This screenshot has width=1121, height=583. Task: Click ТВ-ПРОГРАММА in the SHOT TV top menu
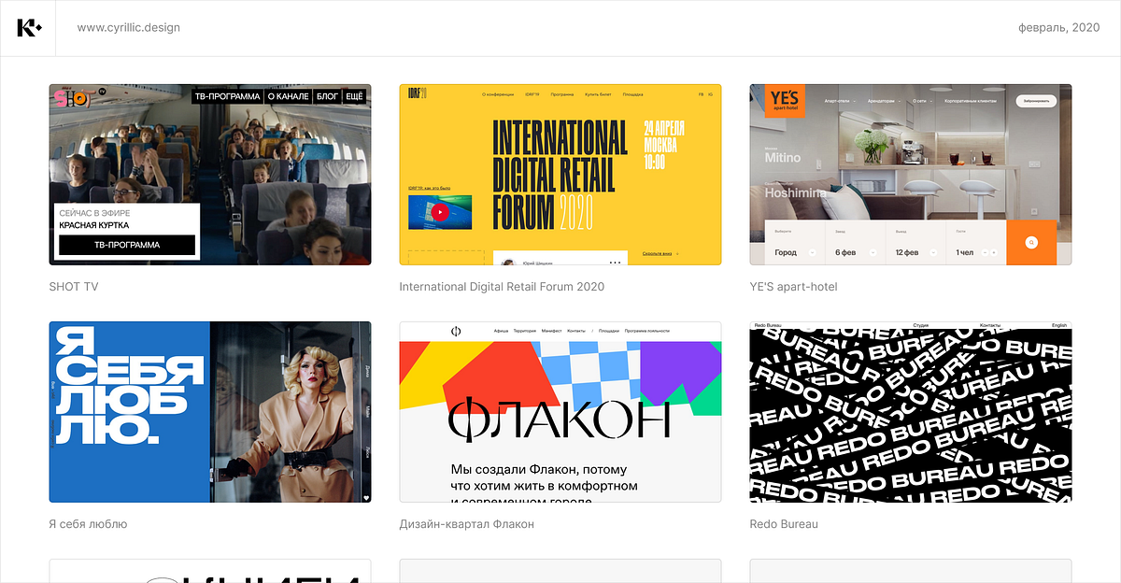point(227,96)
